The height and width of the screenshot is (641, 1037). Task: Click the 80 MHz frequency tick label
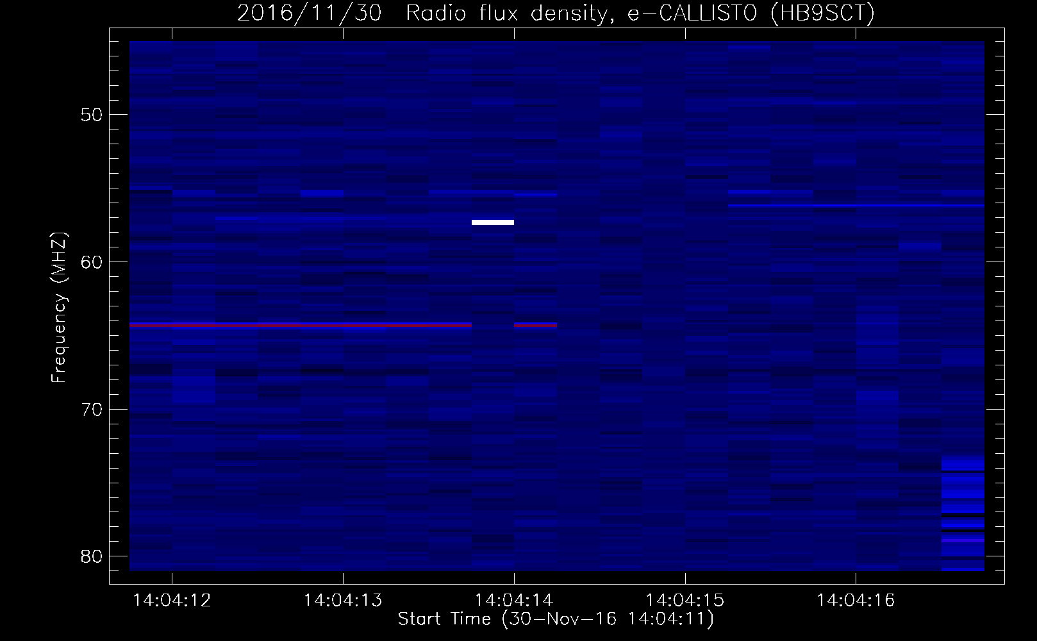point(92,556)
